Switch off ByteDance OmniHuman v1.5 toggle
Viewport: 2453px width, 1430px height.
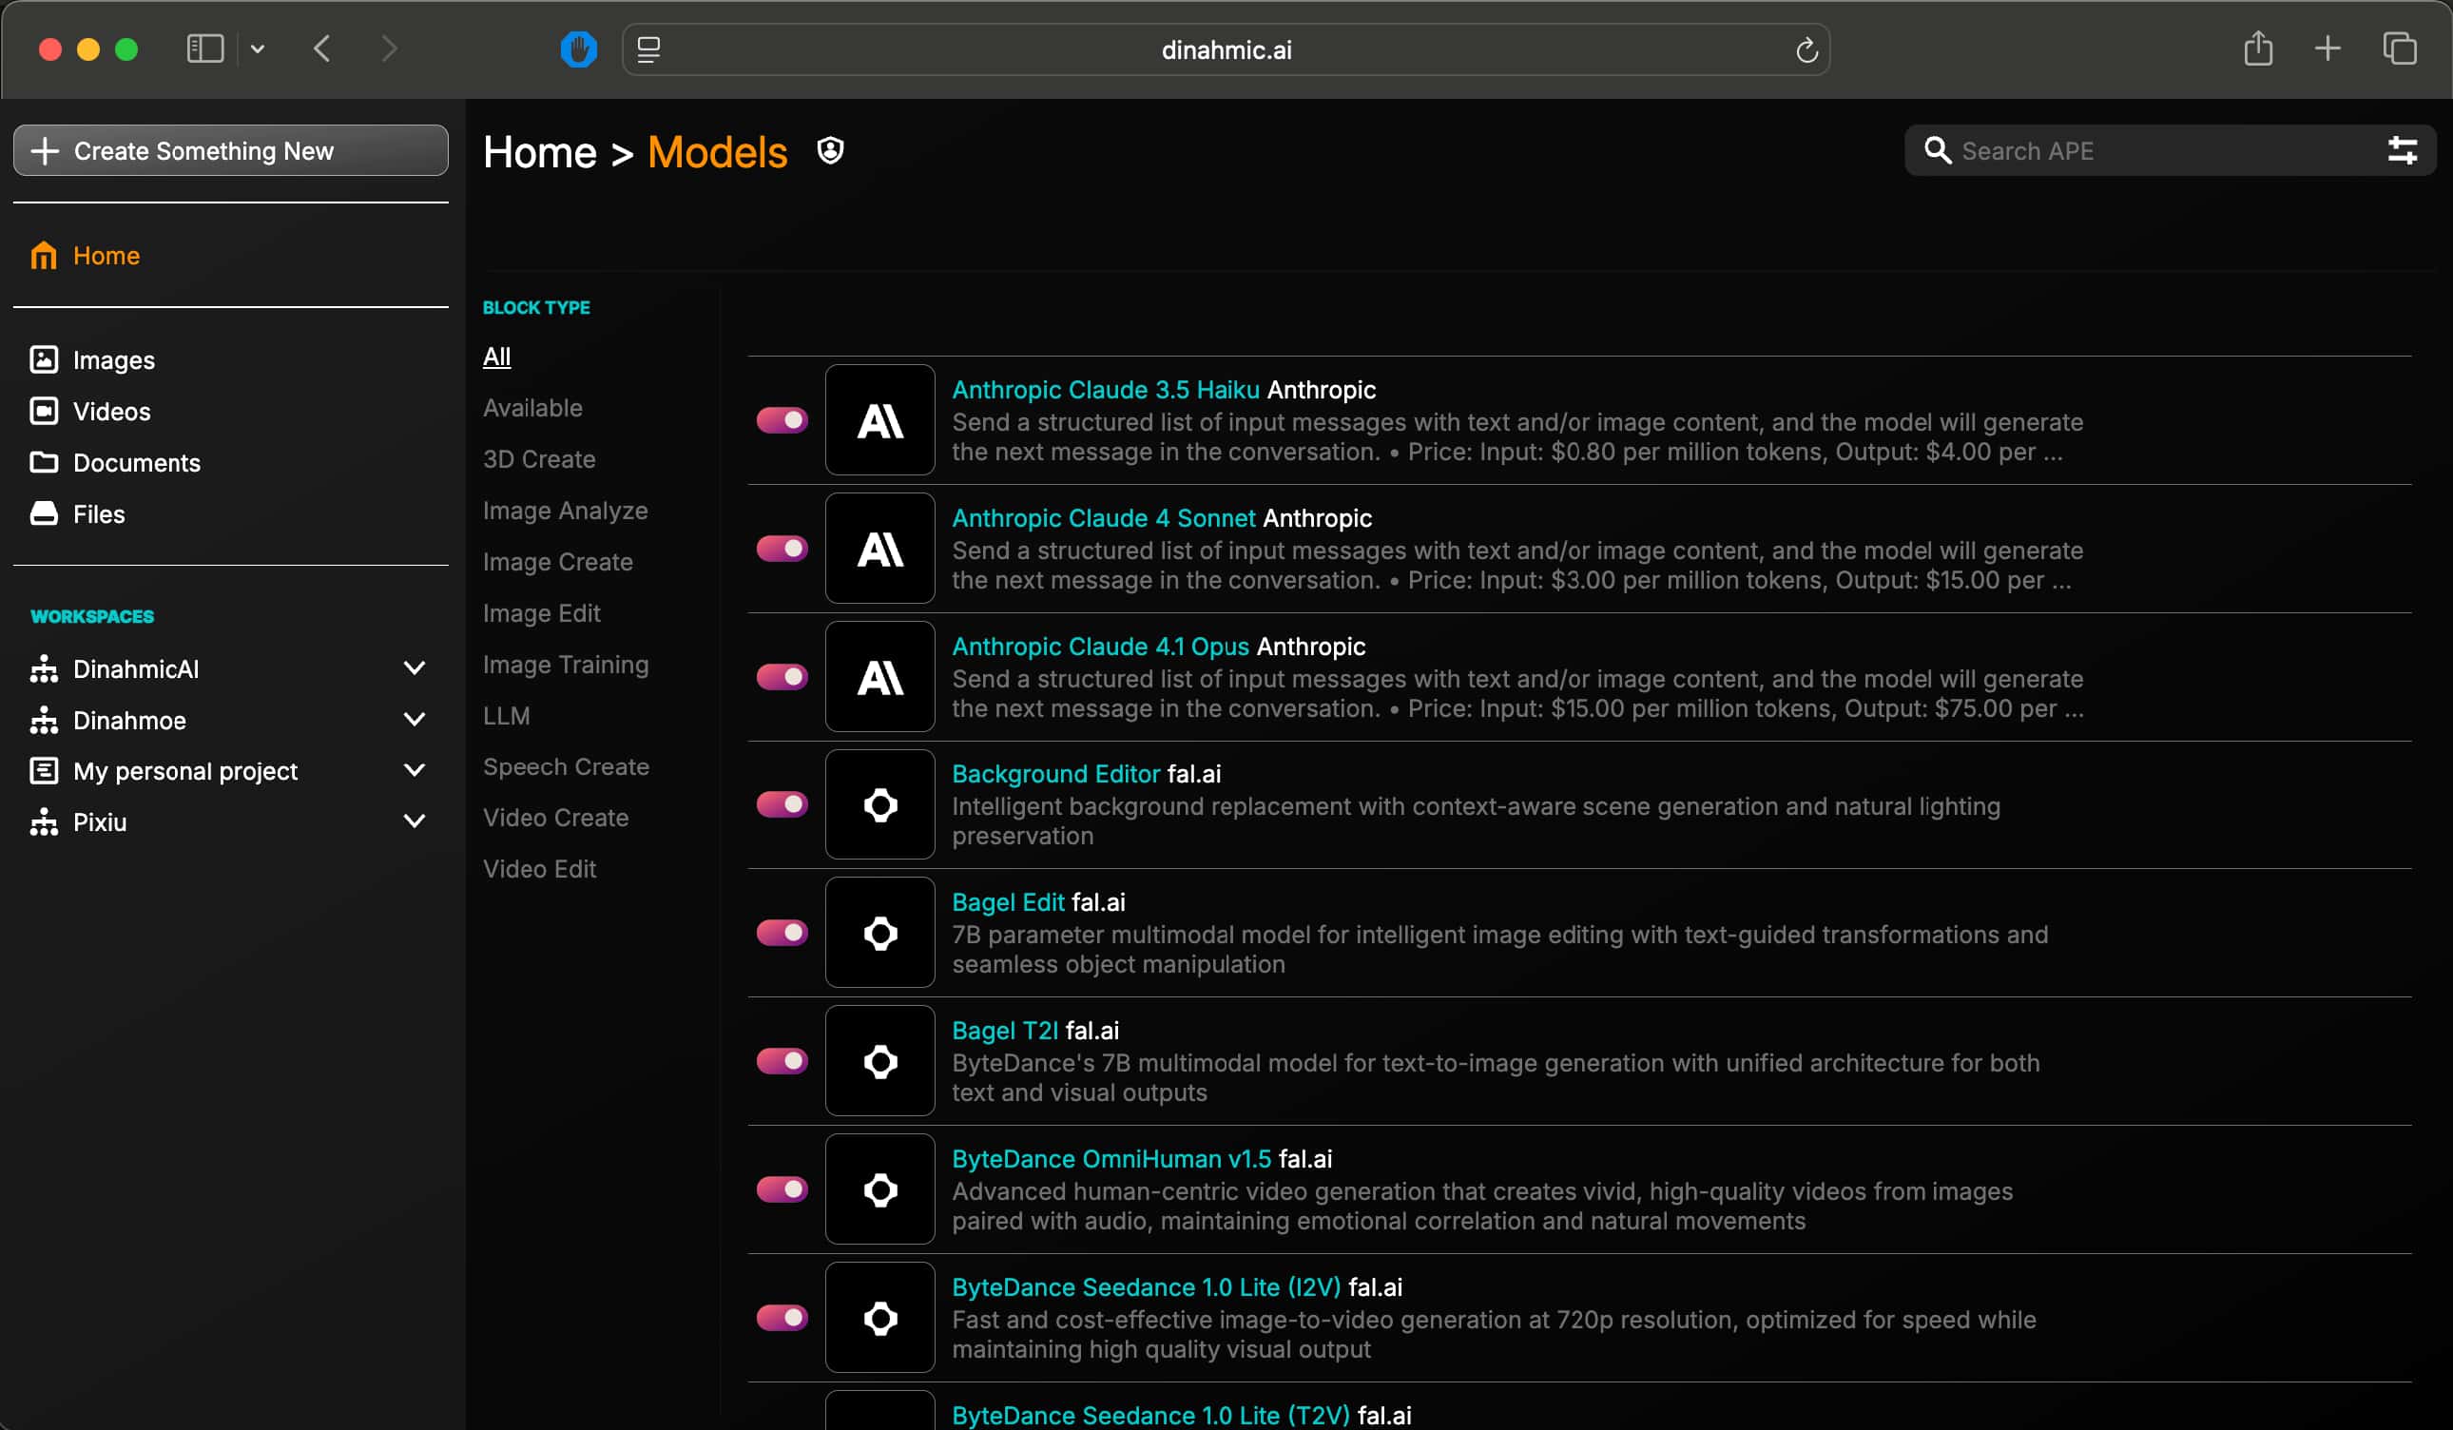tap(782, 1189)
